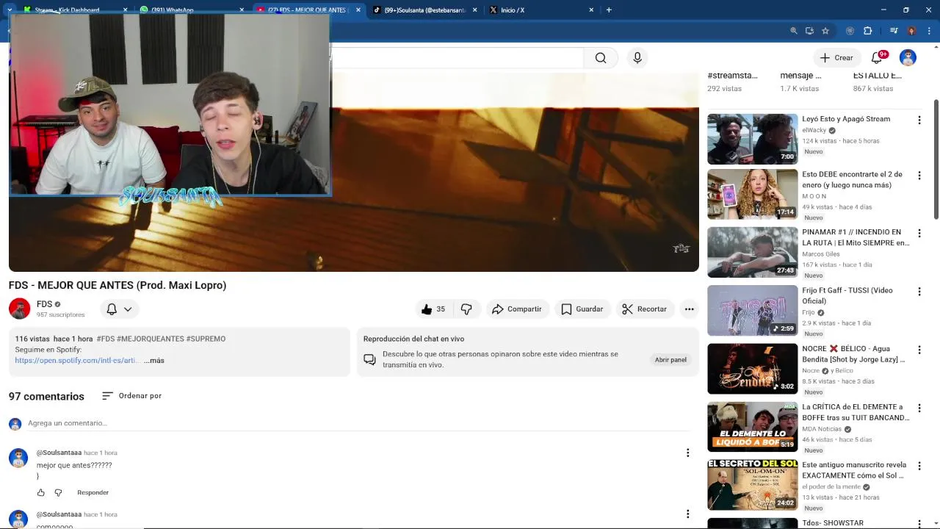Click the Tdos- SHOWSTAR video title
The height and width of the screenshot is (529, 940).
833,523
